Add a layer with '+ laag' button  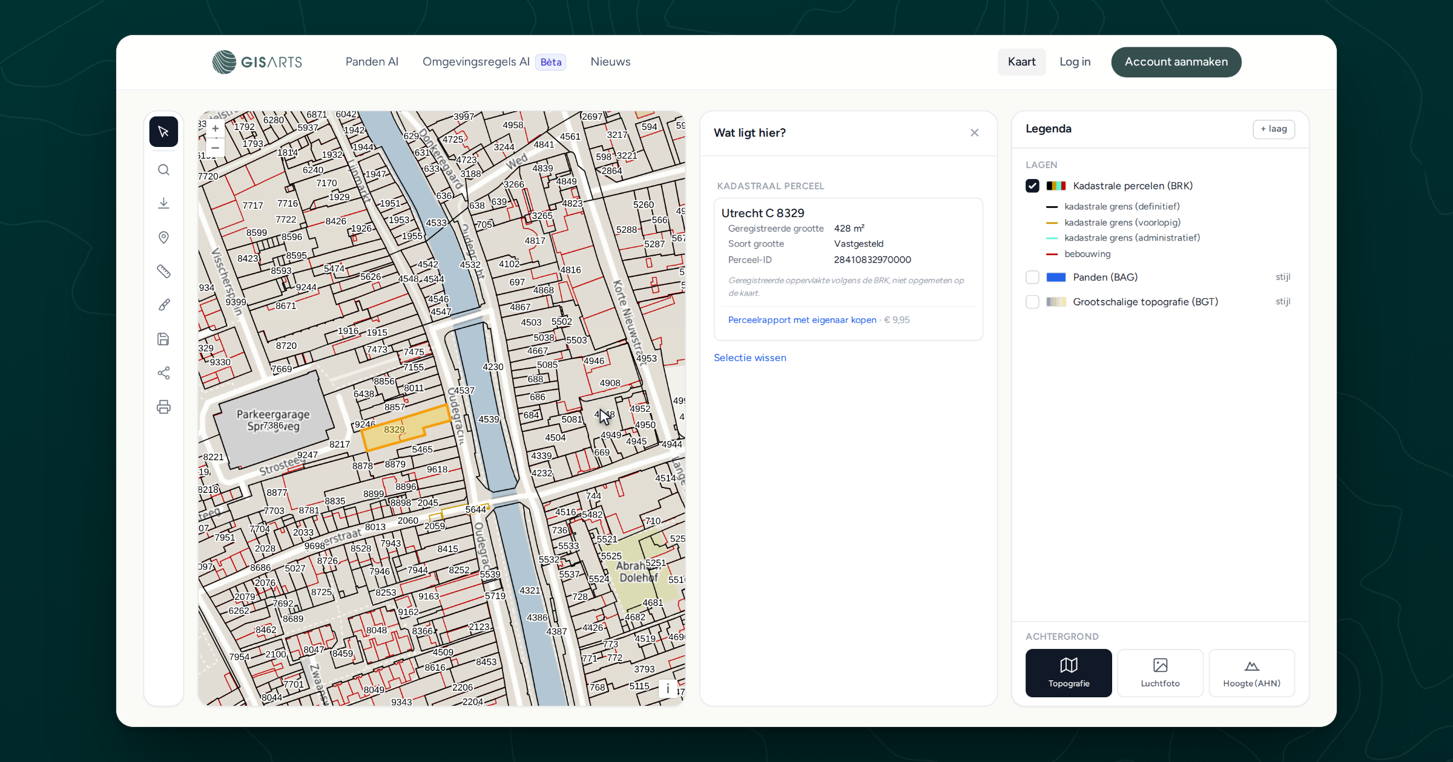point(1273,129)
